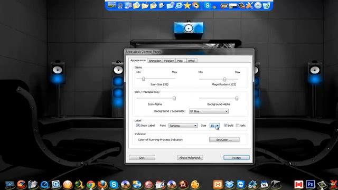Open the red letter A dock icon
338x190 pixels.
coord(183,185)
